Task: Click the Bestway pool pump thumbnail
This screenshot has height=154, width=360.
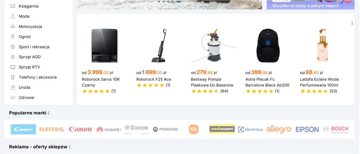Action: coord(213,45)
